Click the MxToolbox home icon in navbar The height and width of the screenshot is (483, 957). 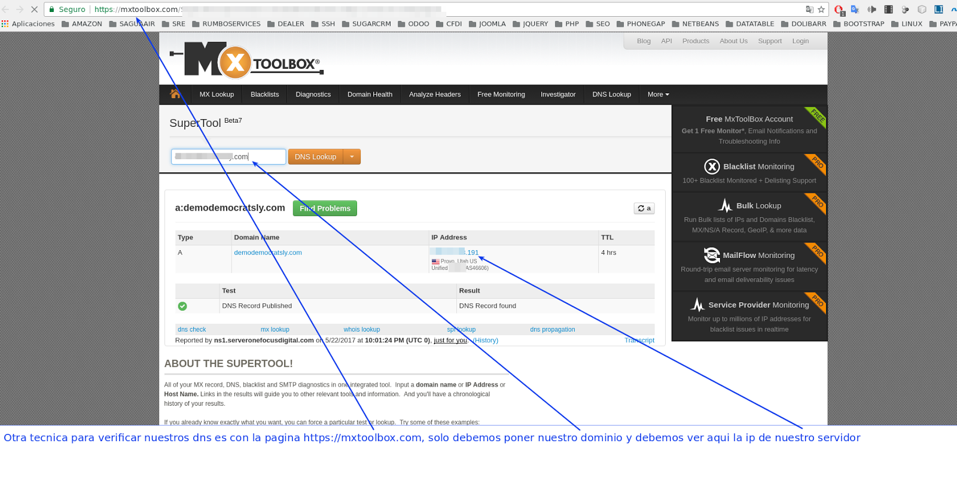click(x=175, y=94)
